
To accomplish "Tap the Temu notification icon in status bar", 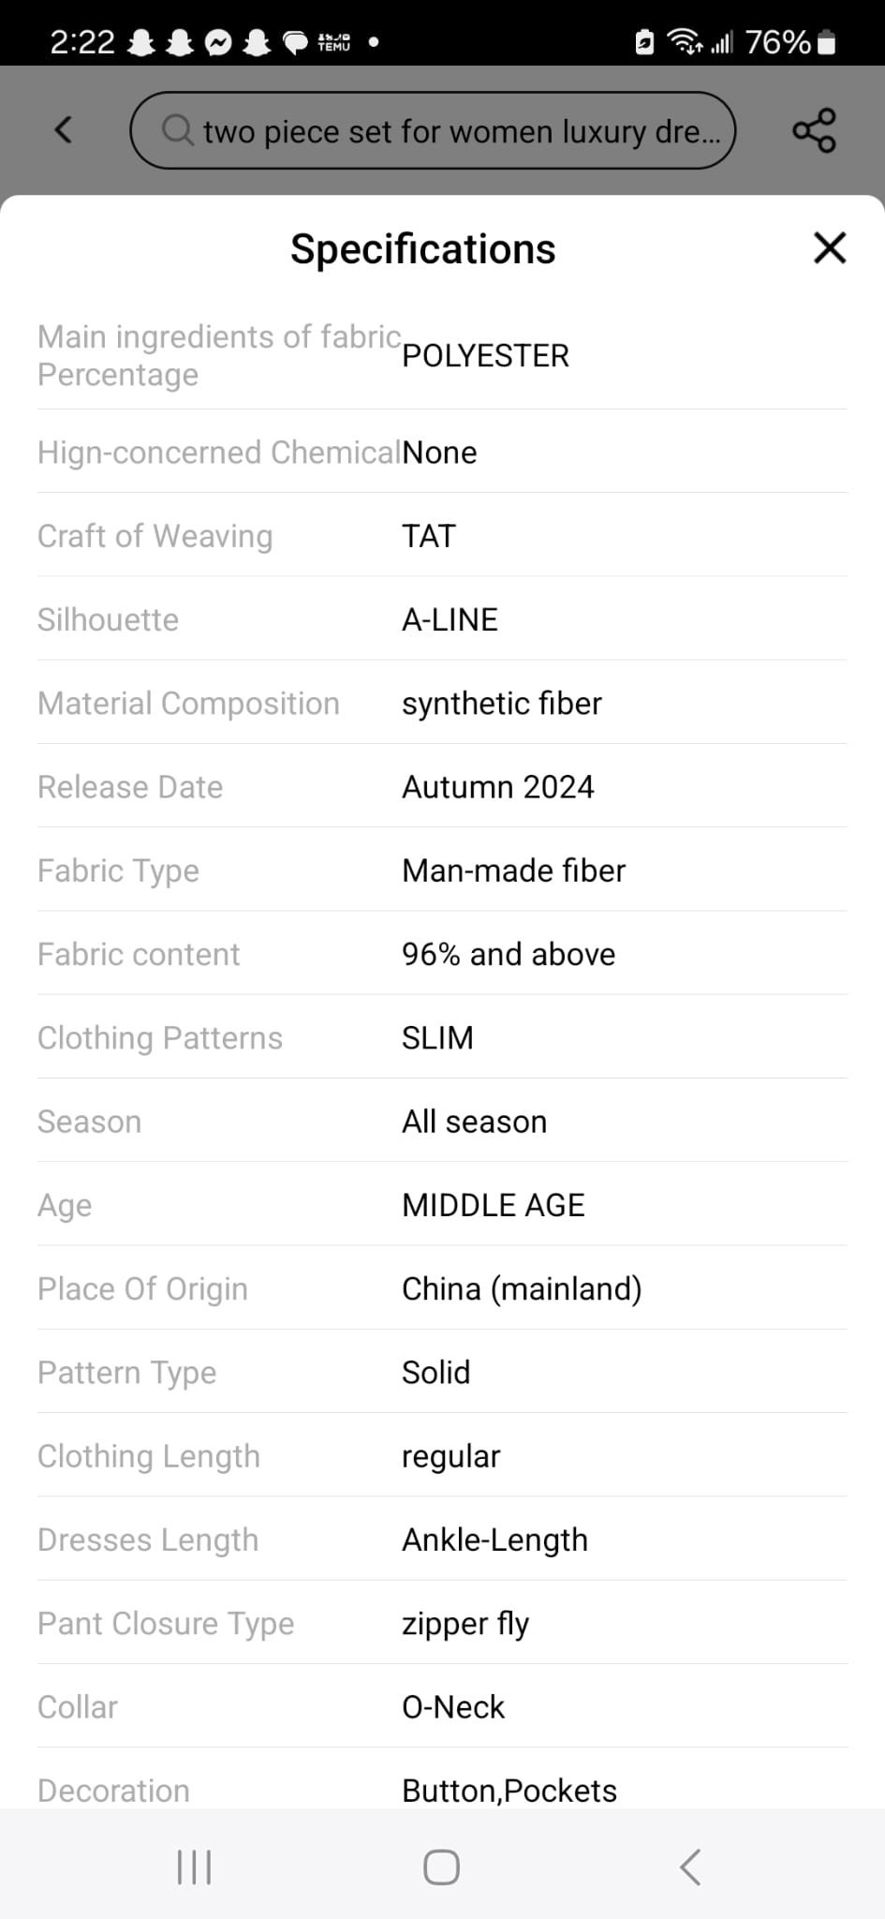I will (x=334, y=42).
